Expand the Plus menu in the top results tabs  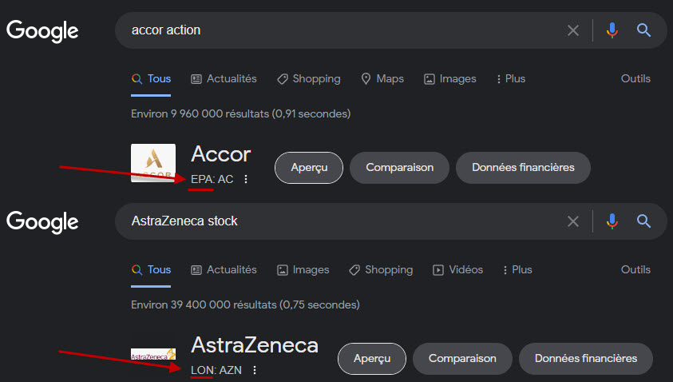[x=511, y=78]
